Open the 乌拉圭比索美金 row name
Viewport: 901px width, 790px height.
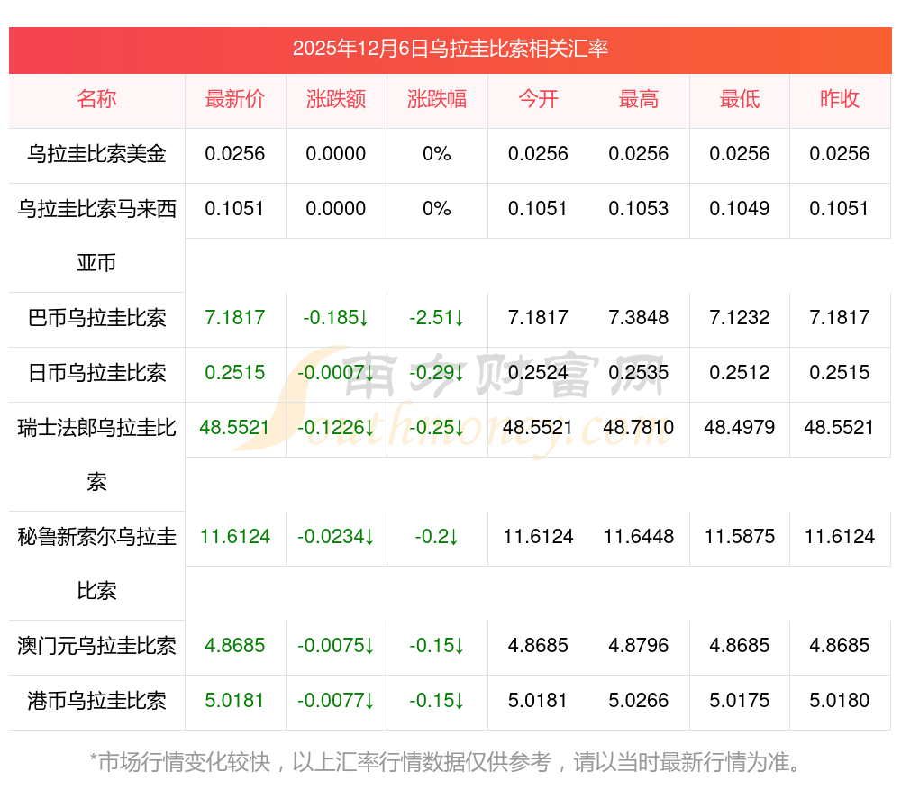point(96,154)
